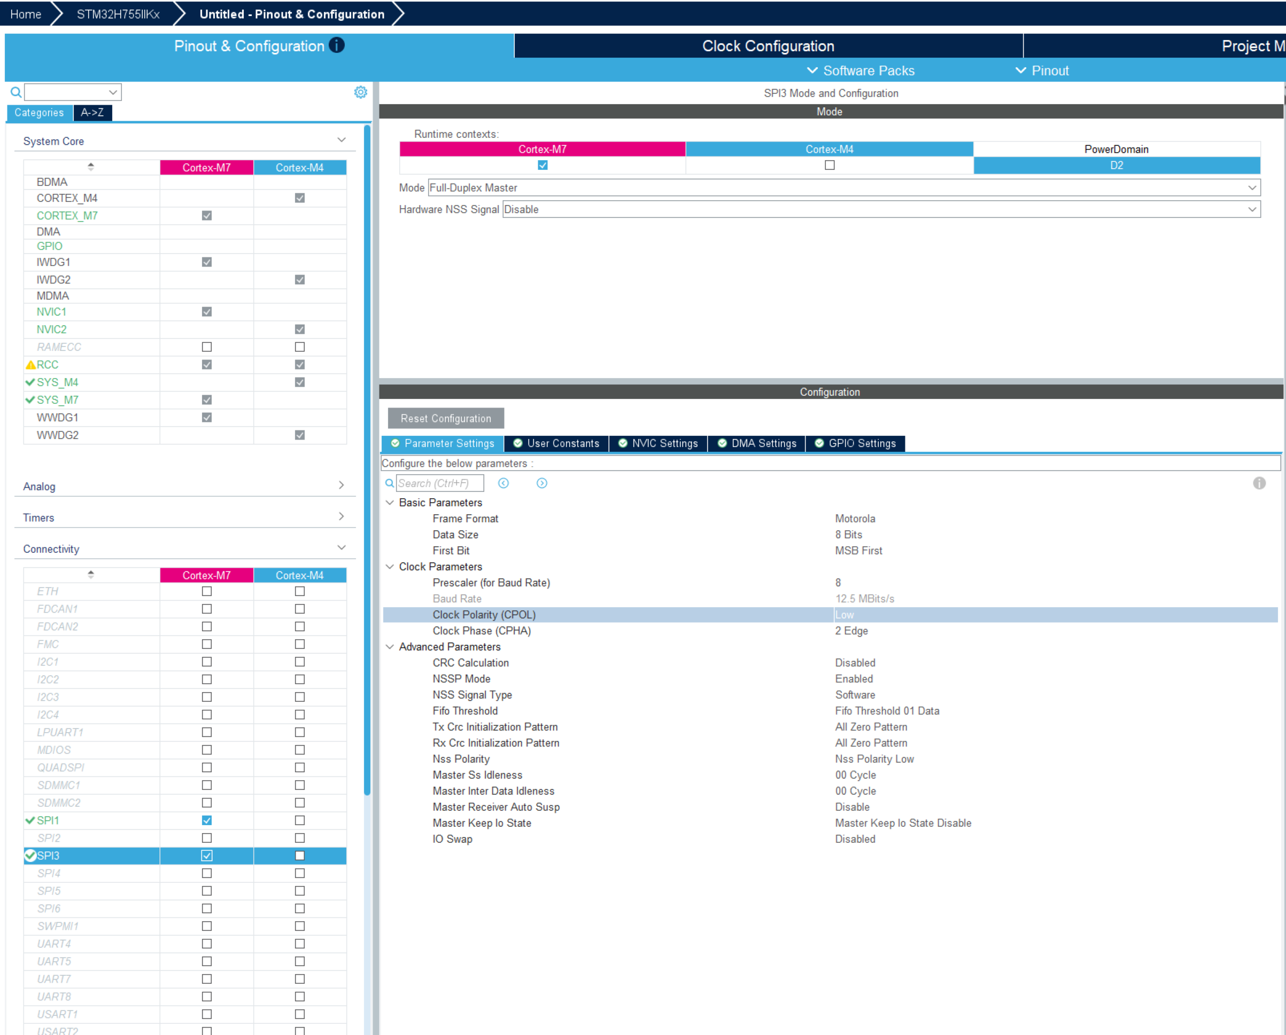The height and width of the screenshot is (1035, 1286).
Task: Select the Data Size parameter row
Action: pos(830,535)
